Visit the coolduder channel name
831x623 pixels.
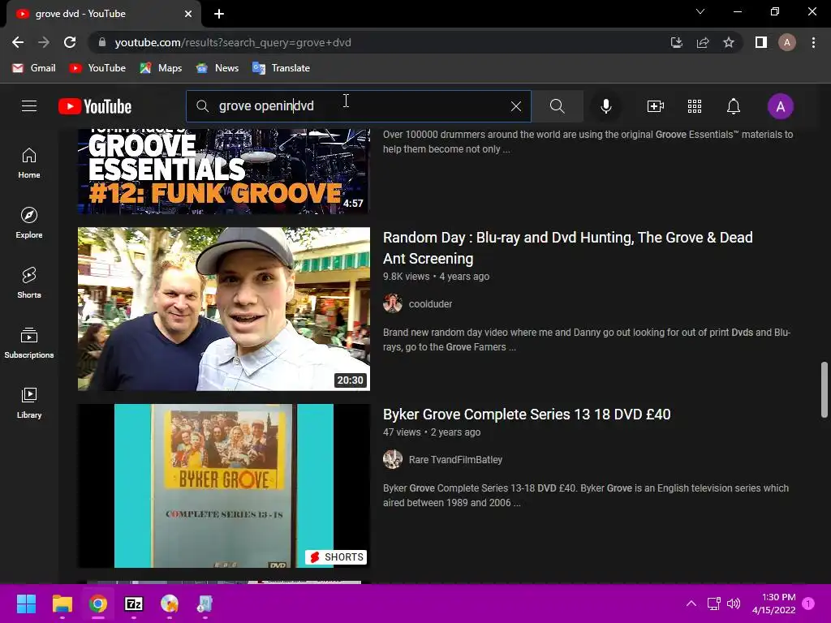(x=430, y=304)
